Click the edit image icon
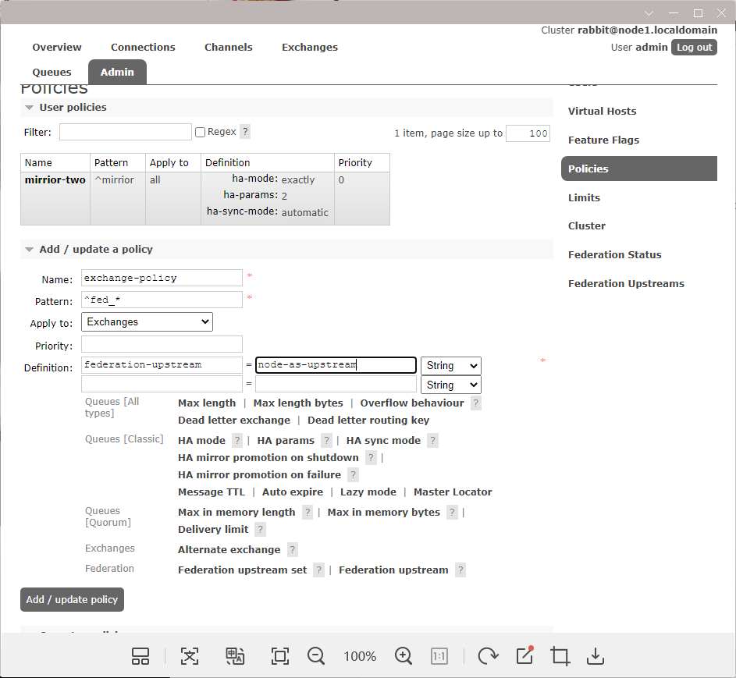The height and width of the screenshot is (678, 736). tap(524, 655)
